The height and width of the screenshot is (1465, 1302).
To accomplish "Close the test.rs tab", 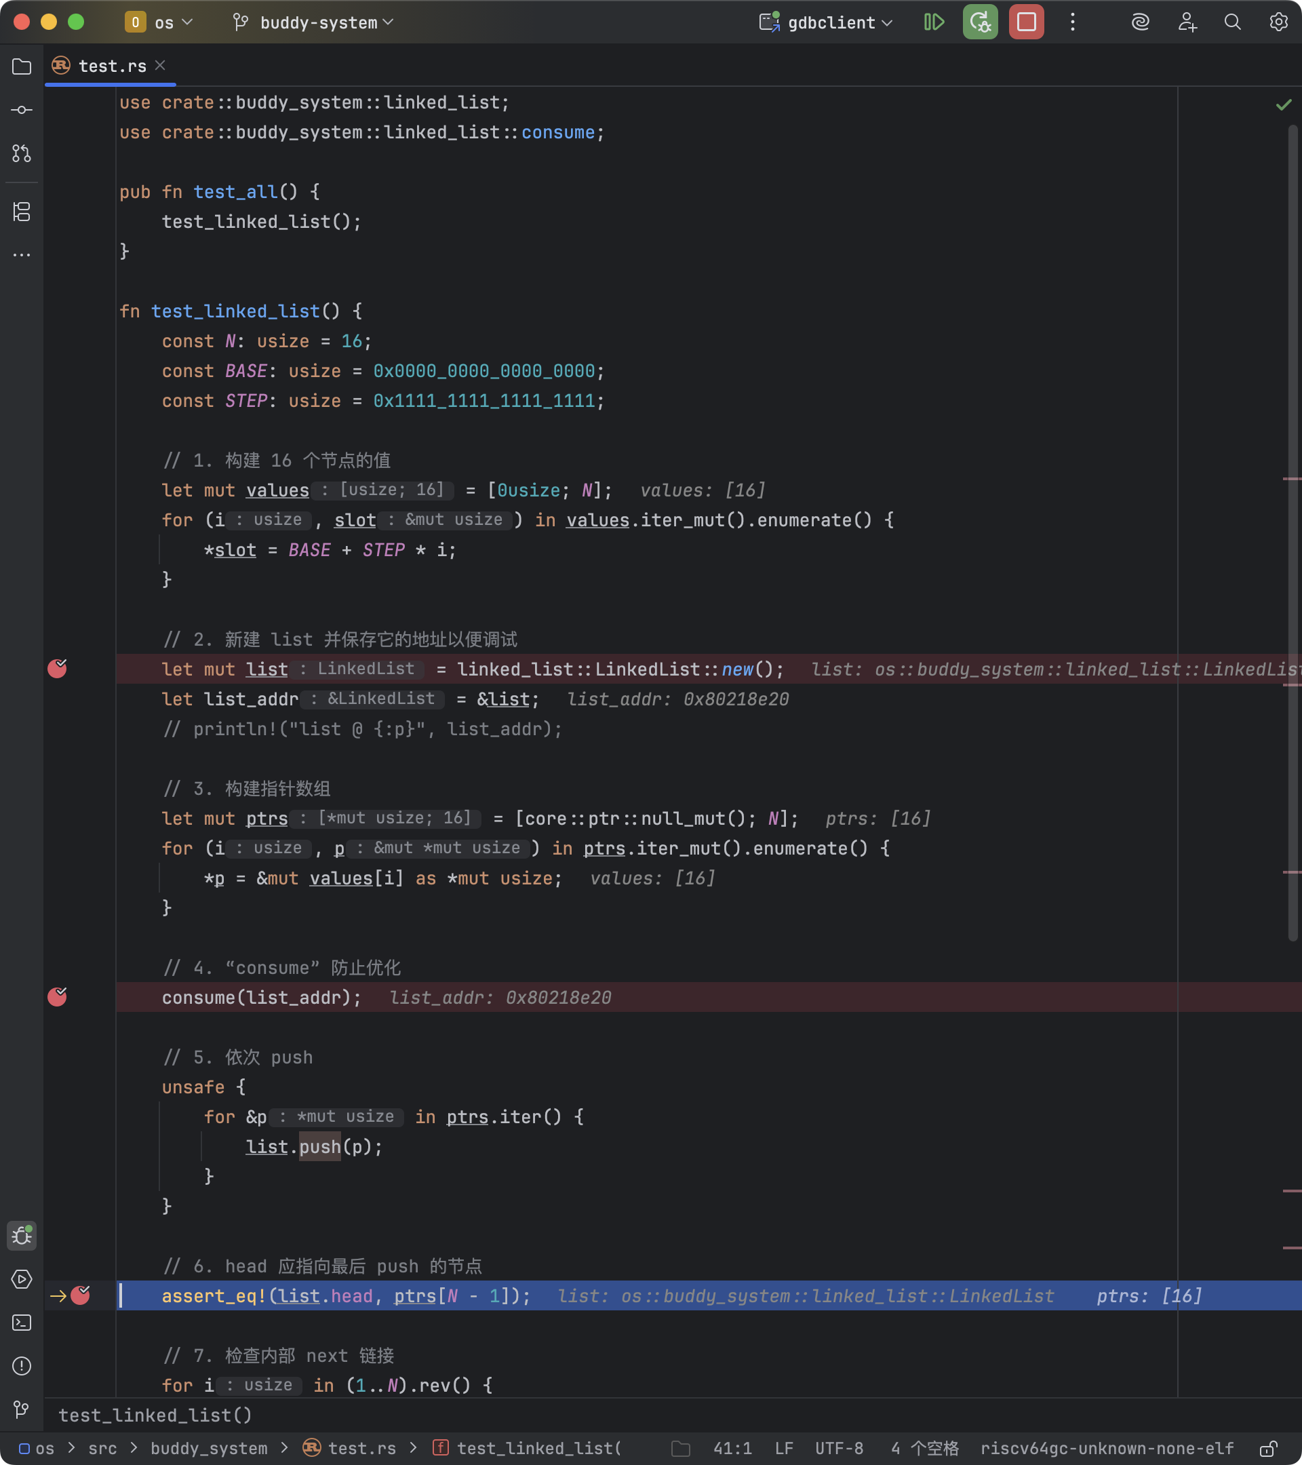I will tap(161, 65).
